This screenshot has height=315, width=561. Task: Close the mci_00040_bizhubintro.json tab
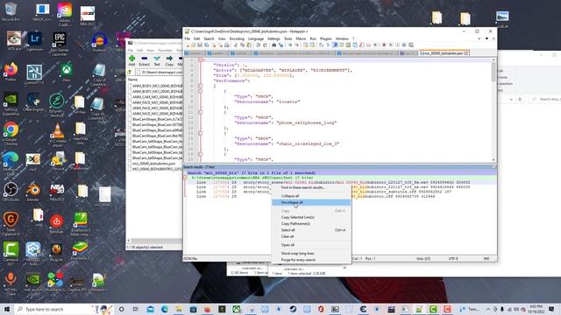point(465,53)
